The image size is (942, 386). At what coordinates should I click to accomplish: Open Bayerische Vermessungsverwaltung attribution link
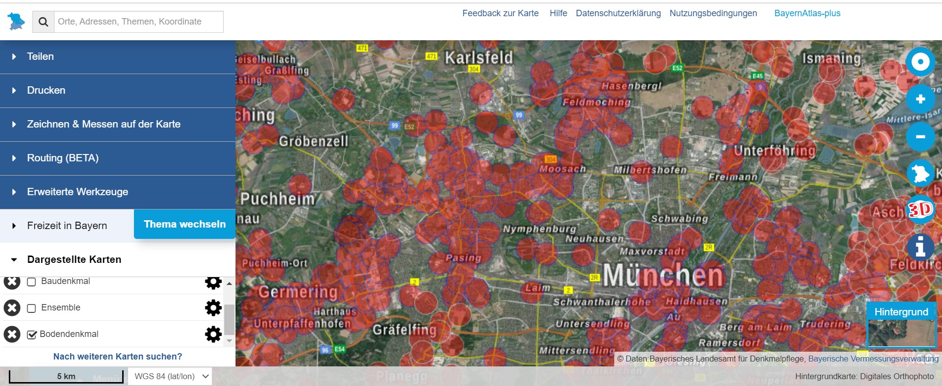point(873,359)
